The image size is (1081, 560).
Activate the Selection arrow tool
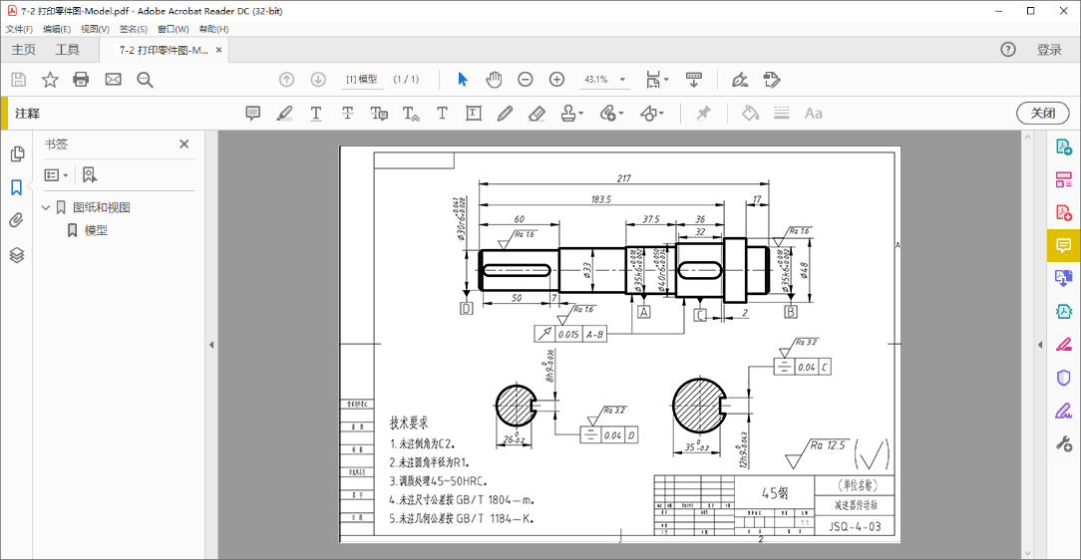[463, 80]
